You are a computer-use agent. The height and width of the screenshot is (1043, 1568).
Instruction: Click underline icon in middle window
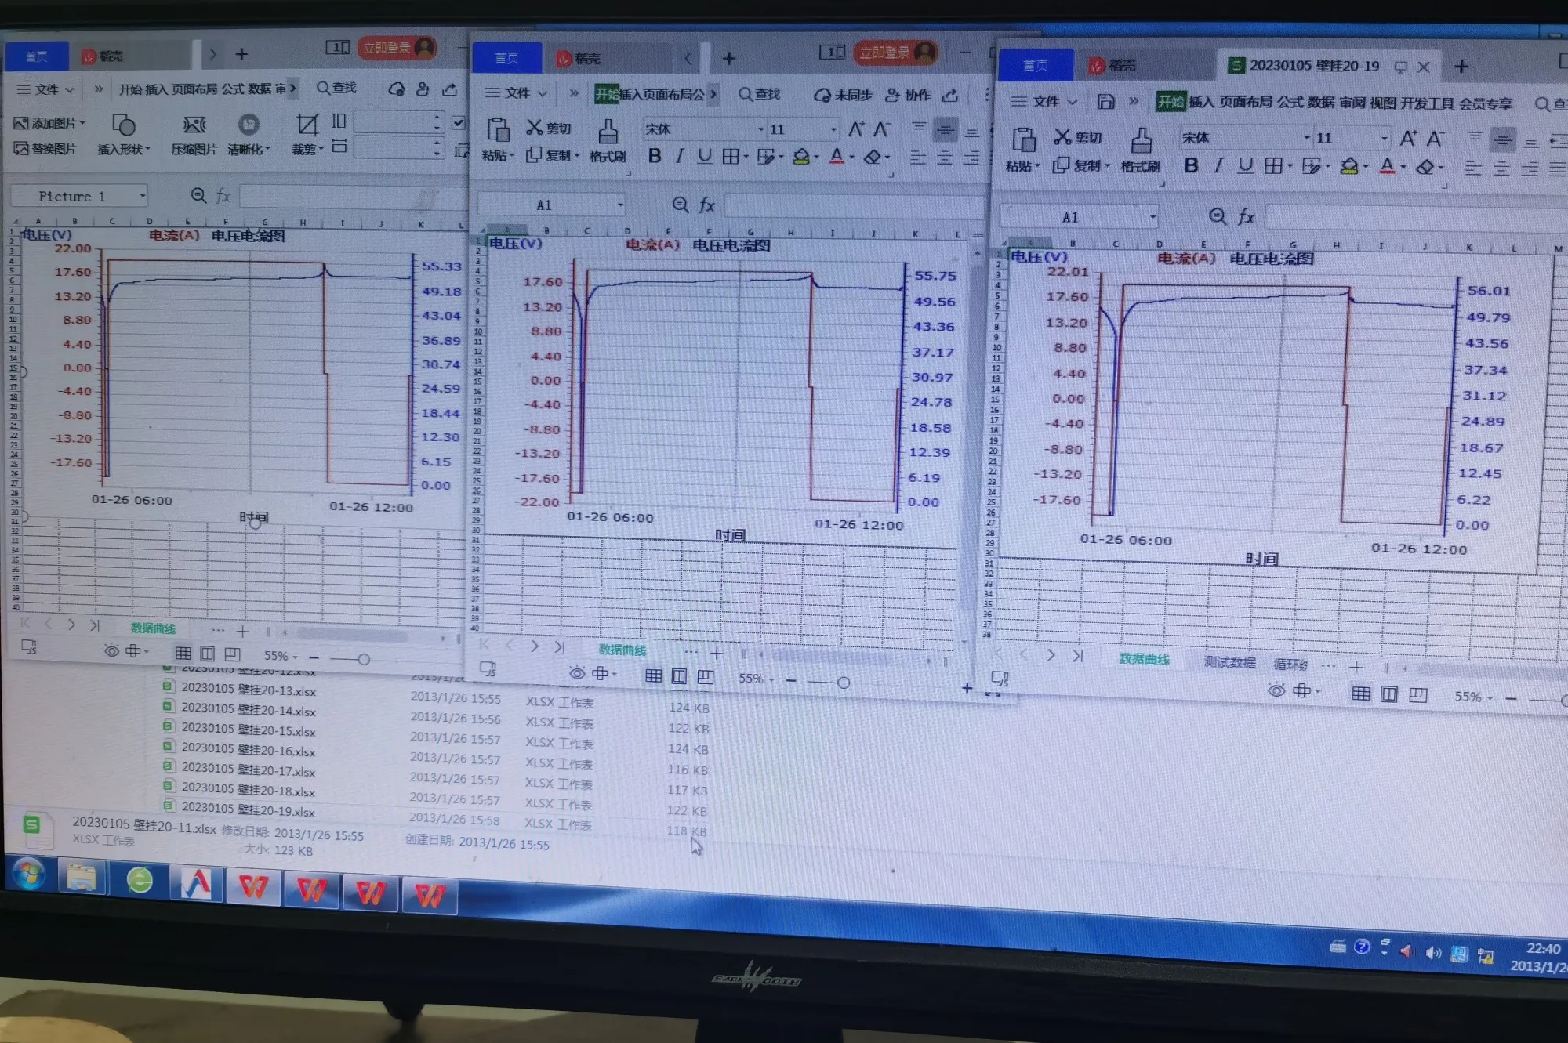pyautogui.click(x=705, y=156)
